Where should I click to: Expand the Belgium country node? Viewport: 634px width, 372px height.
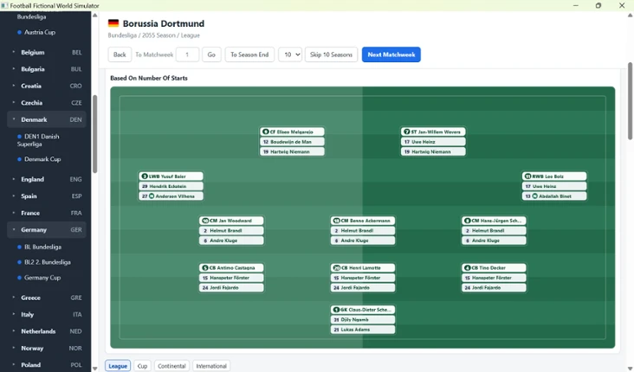click(x=13, y=52)
